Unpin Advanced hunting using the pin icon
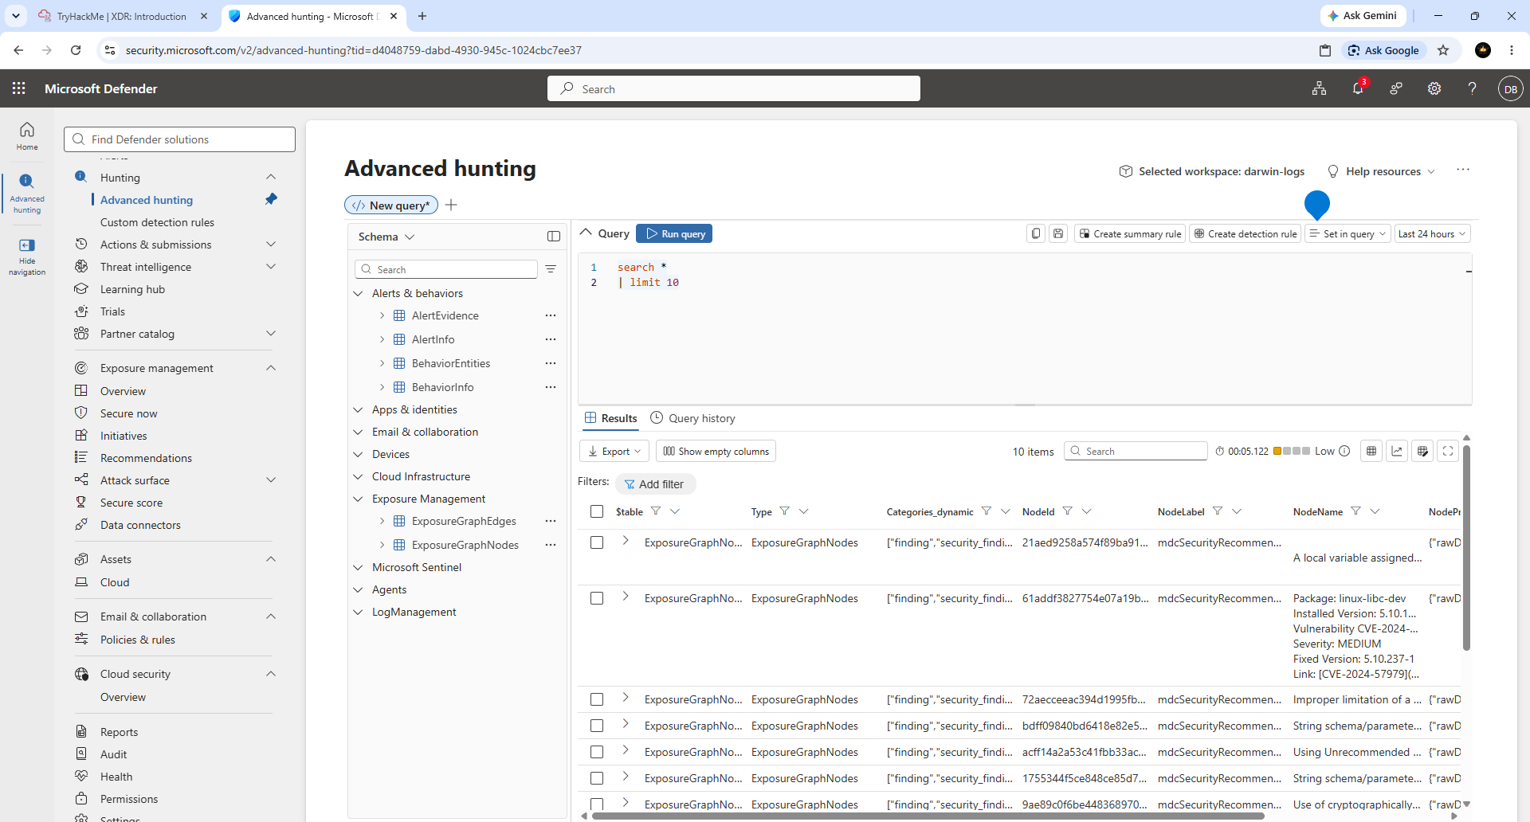Screen dimensions: 1530x822 pos(271,199)
